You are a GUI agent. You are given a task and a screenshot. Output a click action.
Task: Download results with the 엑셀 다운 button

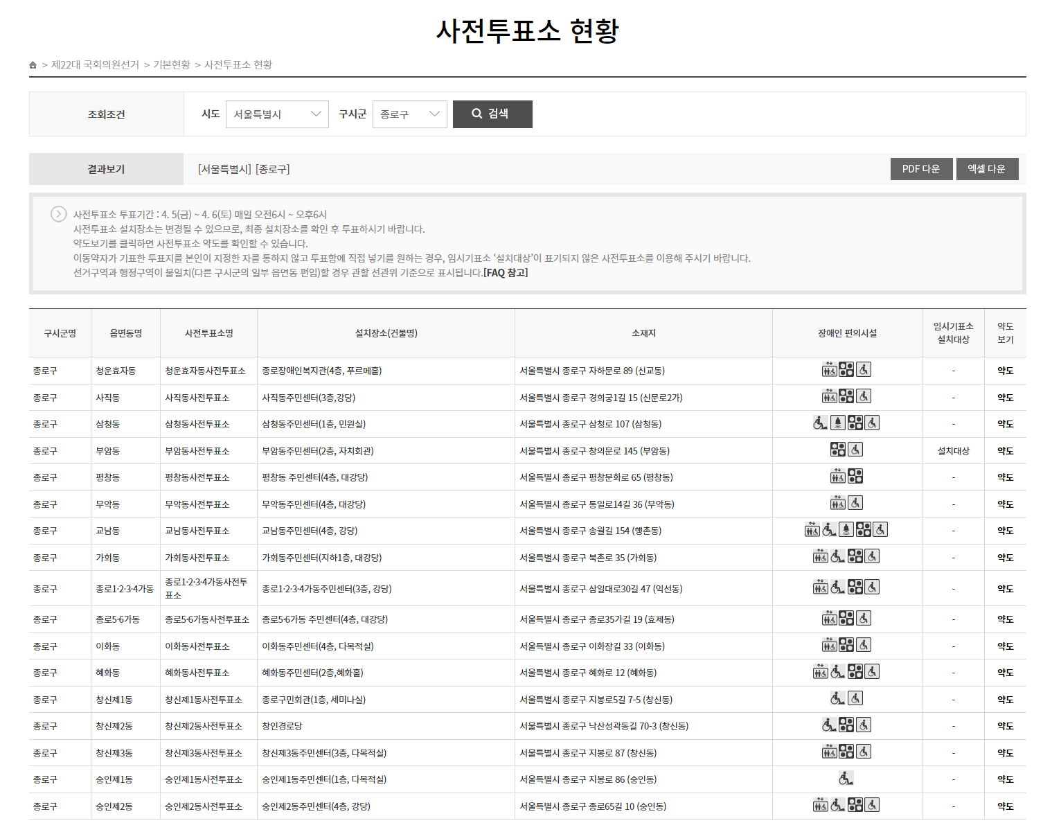987,169
